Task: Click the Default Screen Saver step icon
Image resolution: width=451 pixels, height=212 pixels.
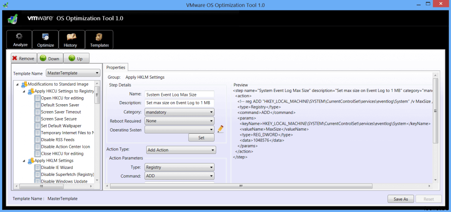Action: point(37,105)
